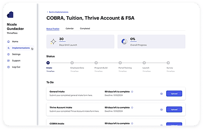Click the download icon in Thrive Account Intake row

(162, 110)
